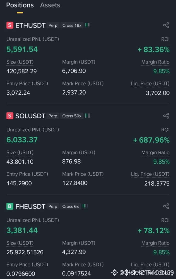Open the Cross 50x leverage setting
Screen dimensions: 176x279
coord(72,116)
